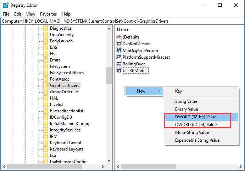
Task: Click the registry path address bar
Action: (x=122, y=21)
